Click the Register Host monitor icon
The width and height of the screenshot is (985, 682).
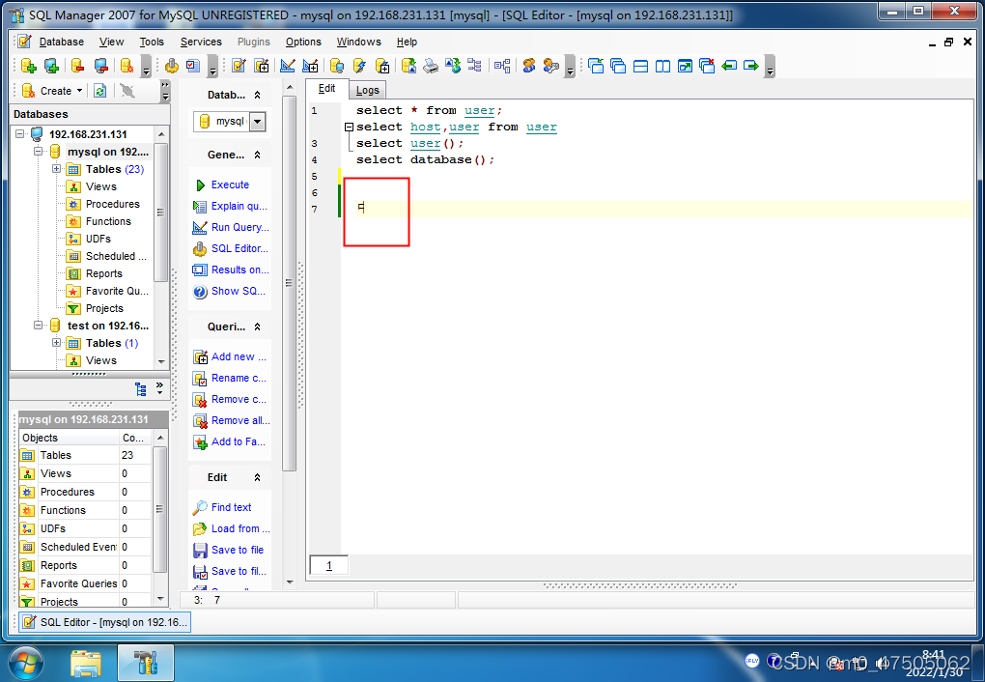51,66
